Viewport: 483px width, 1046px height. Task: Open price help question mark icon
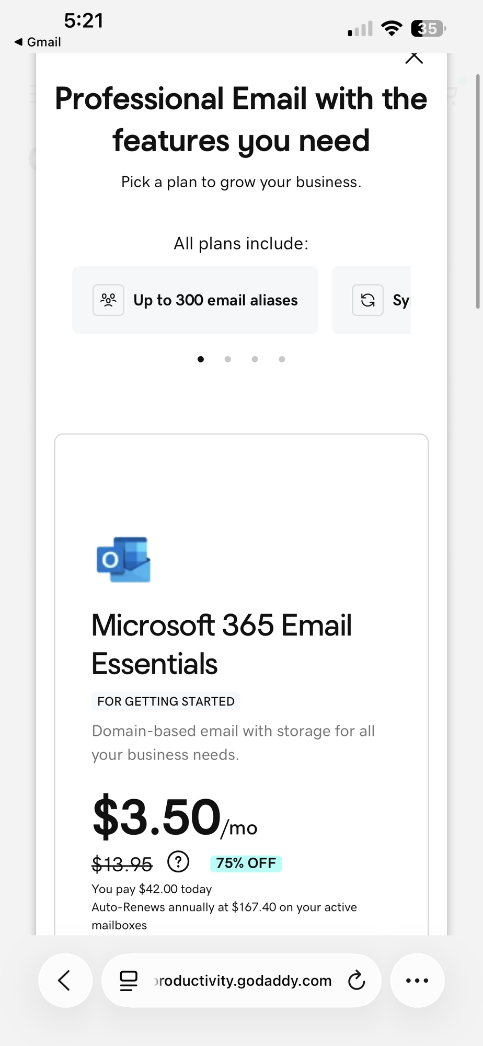[178, 861]
